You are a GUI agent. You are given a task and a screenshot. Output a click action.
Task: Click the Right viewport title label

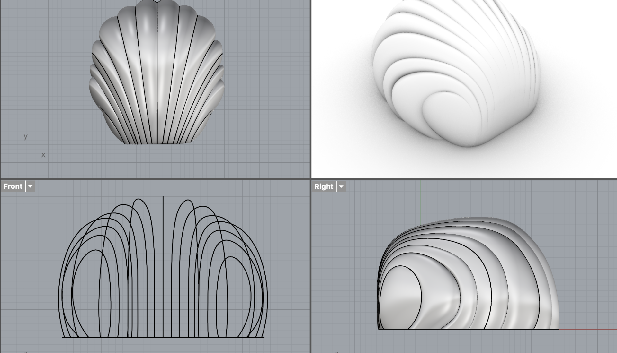pyautogui.click(x=324, y=187)
